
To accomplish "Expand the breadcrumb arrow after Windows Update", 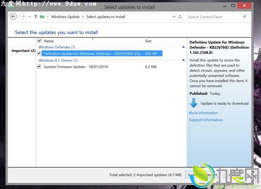I will (83, 17).
